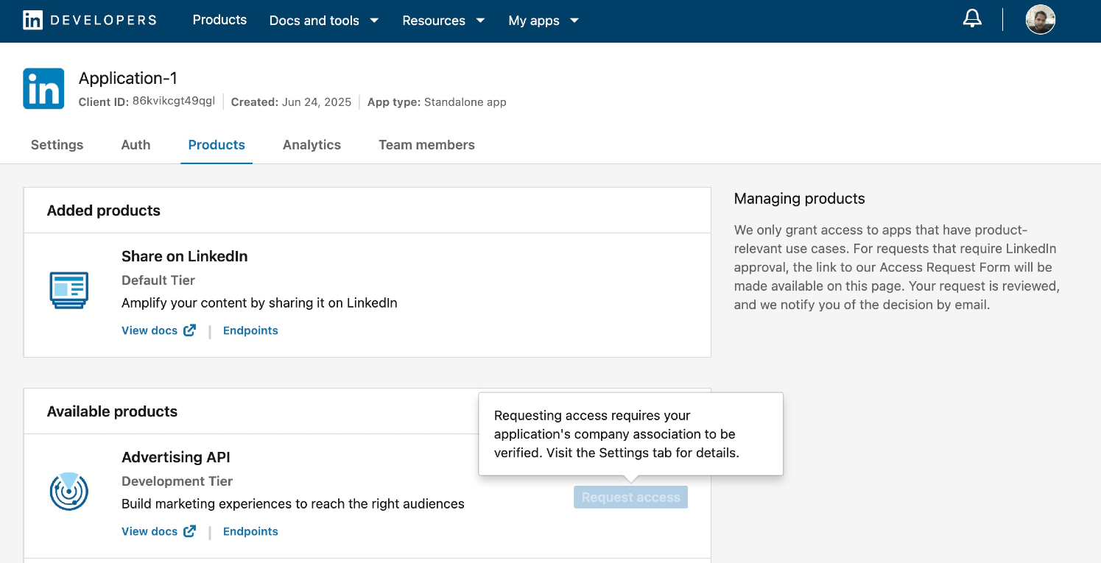The height and width of the screenshot is (563, 1101).
Task: Click external link icon beside Share on LinkedIn docs
Action: pos(190,330)
